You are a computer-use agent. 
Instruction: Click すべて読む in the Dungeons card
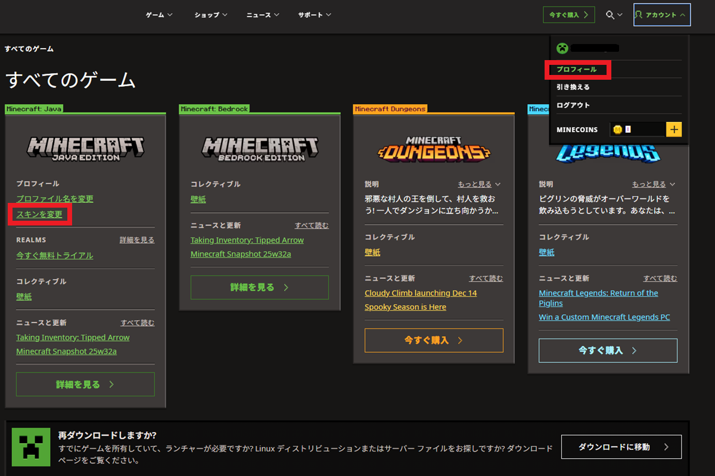pyautogui.click(x=486, y=278)
